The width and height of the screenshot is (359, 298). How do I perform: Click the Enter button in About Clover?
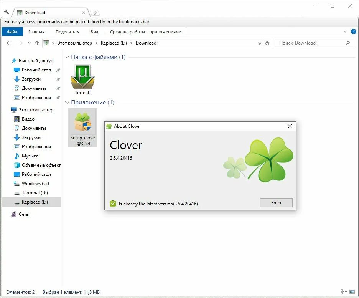pos(276,203)
